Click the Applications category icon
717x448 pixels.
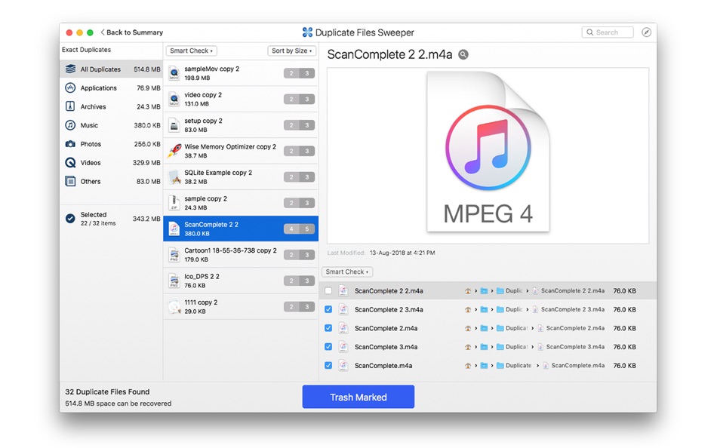tap(70, 87)
